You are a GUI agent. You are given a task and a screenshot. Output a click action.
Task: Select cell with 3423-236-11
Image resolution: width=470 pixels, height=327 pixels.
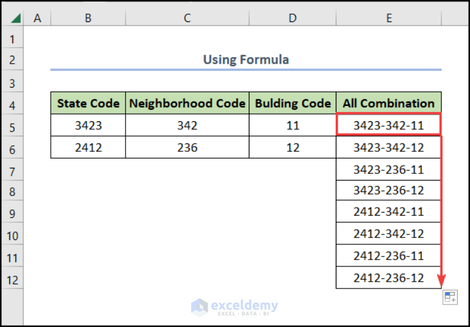pyautogui.click(x=389, y=170)
